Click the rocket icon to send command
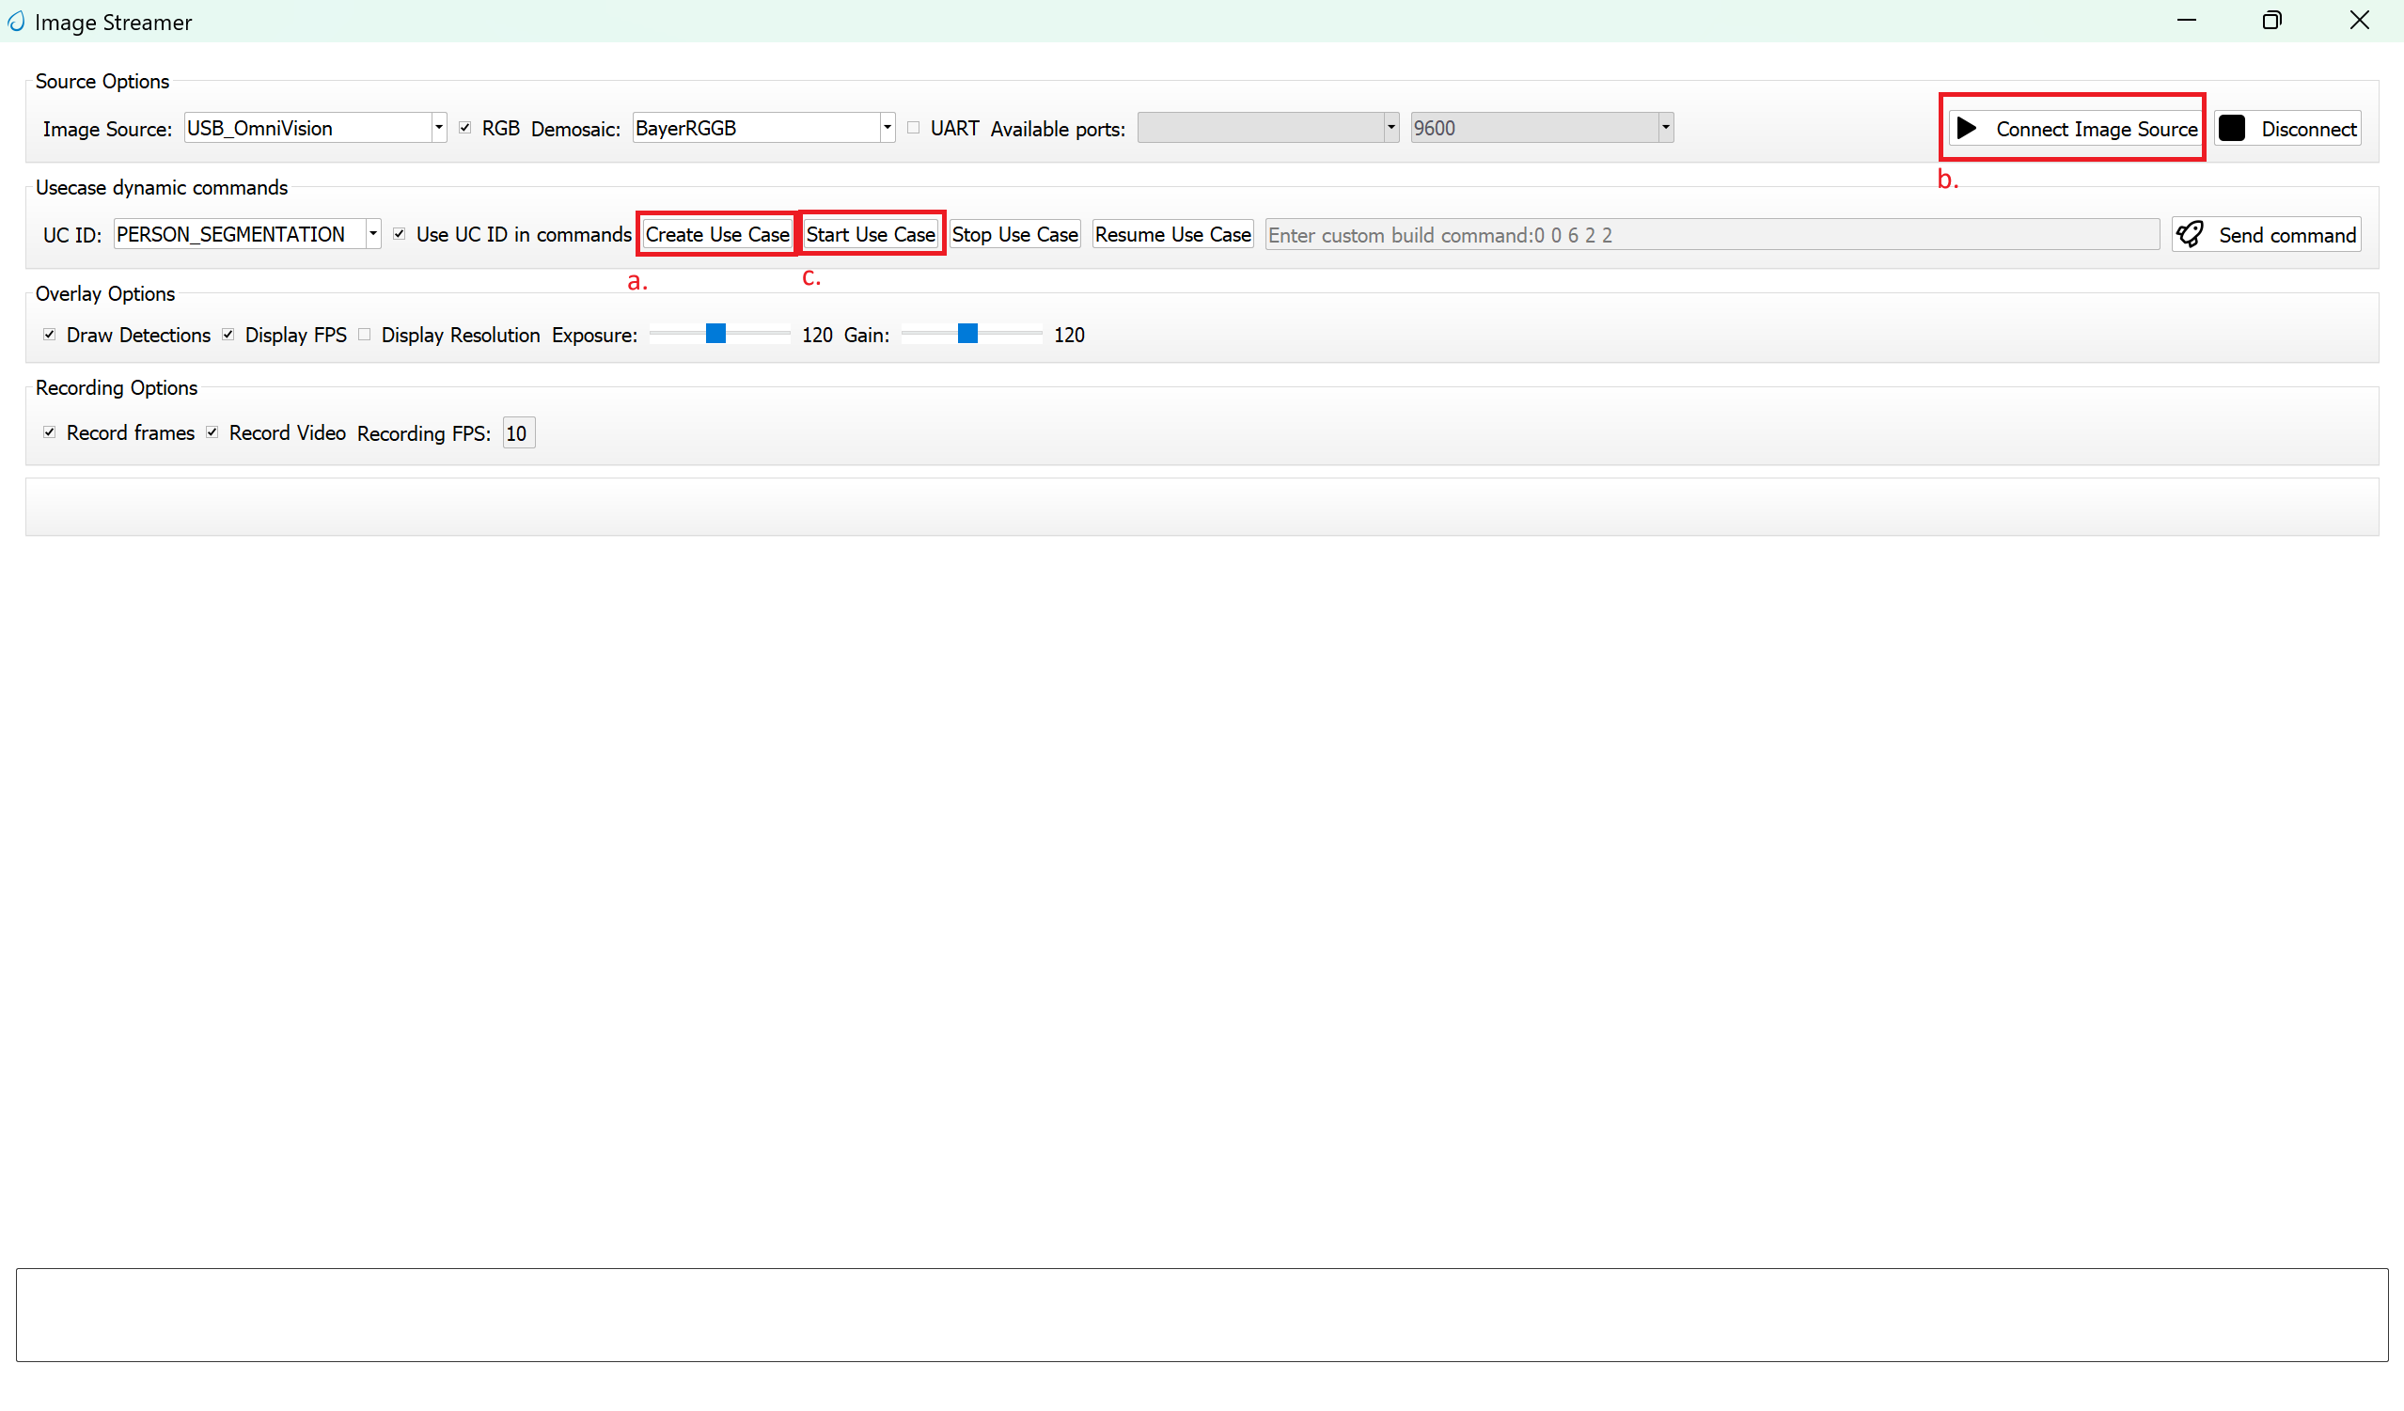Image resolution: width=2404 pixels, height=1411 pixels. [x=2192, y=234]
